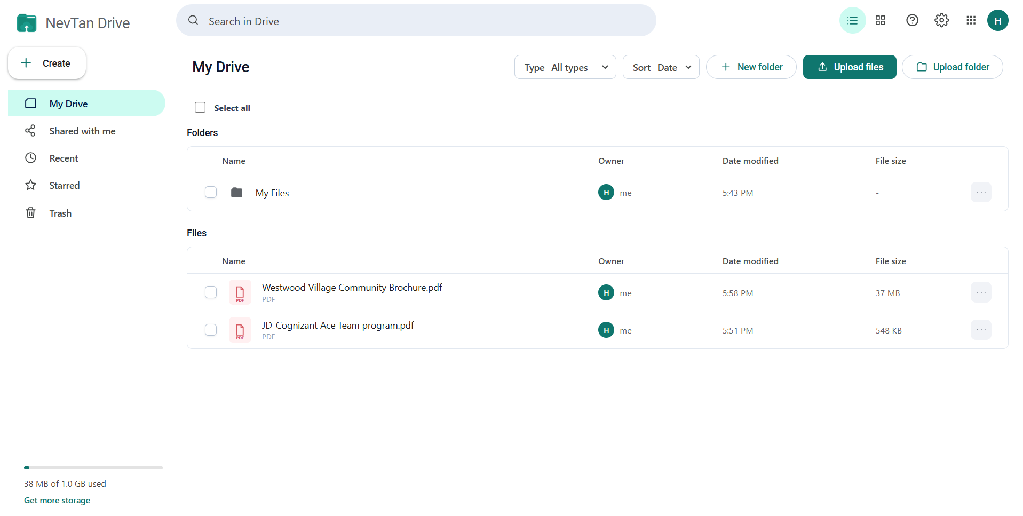The height and width of the screenshot is (516, 1023).
Task: Click the 5:58 PM date modified cell
Action: [x=738, y=293]
